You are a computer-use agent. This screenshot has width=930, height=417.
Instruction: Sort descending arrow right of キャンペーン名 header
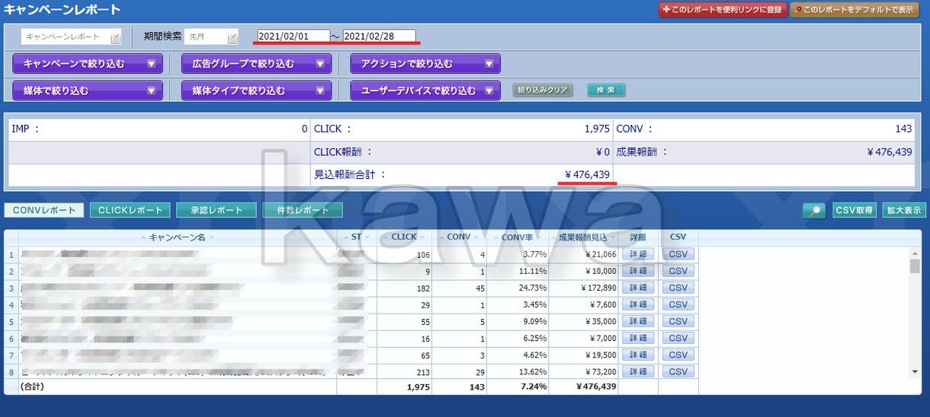tap(212, 237)
